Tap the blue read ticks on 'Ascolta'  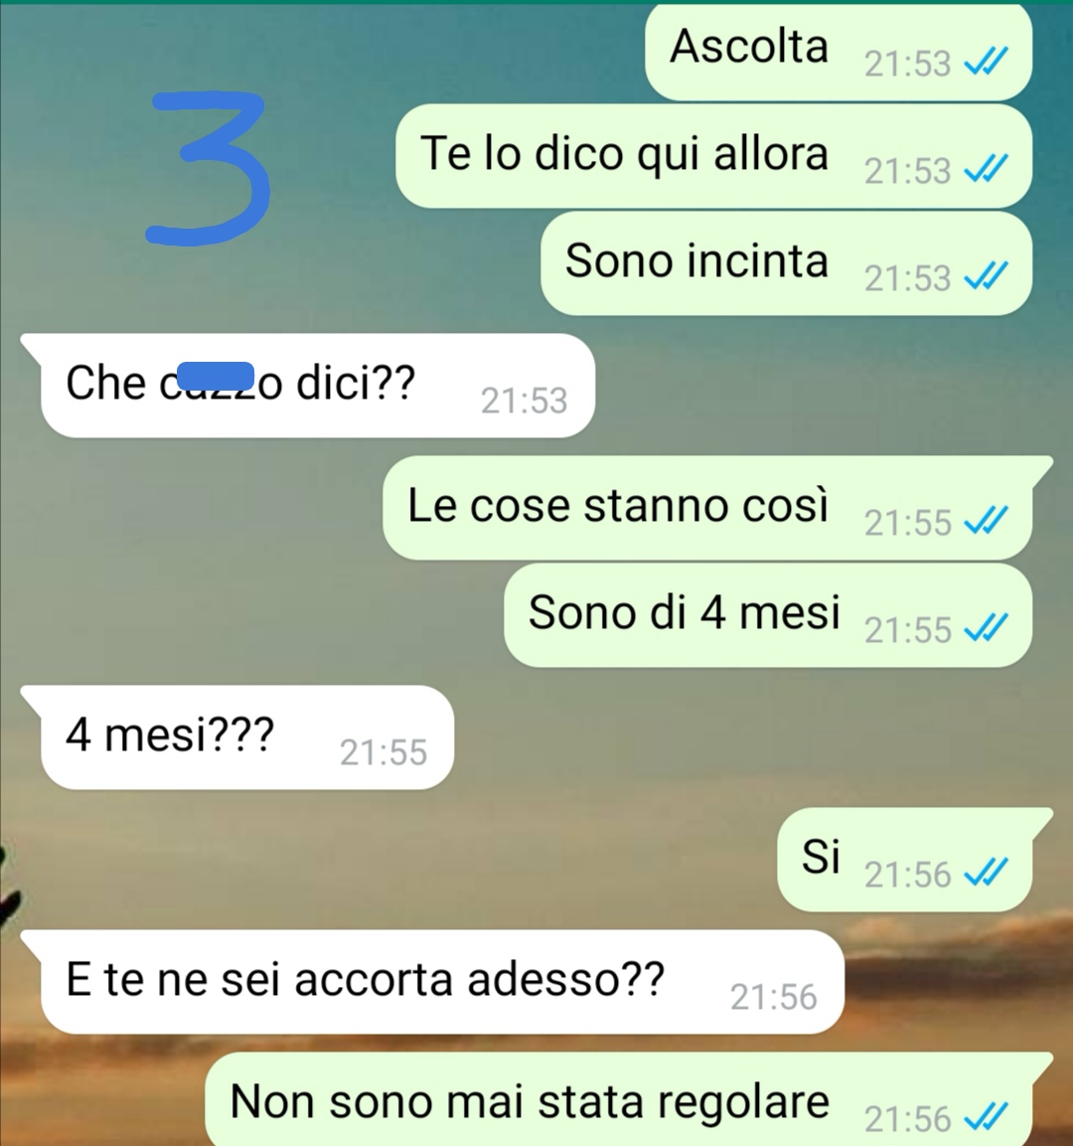(x=987, y=62)
